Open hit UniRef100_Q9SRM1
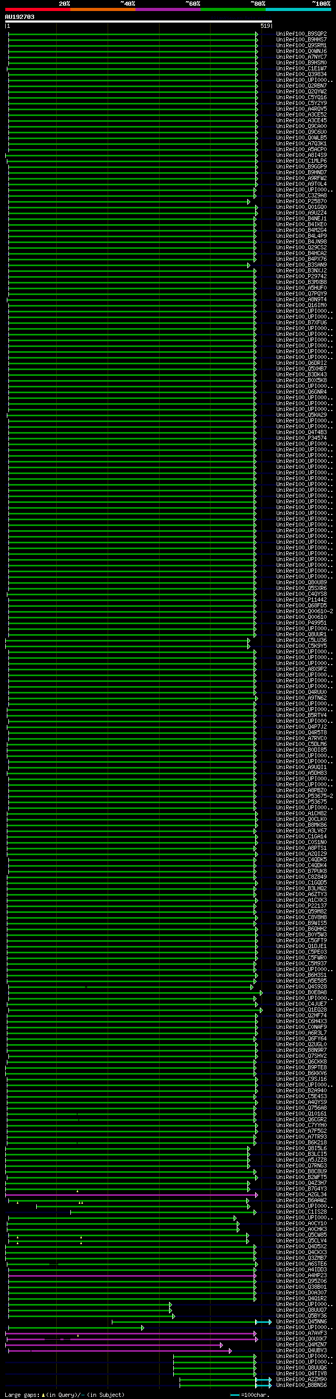336x1399 pixels. 301,46
